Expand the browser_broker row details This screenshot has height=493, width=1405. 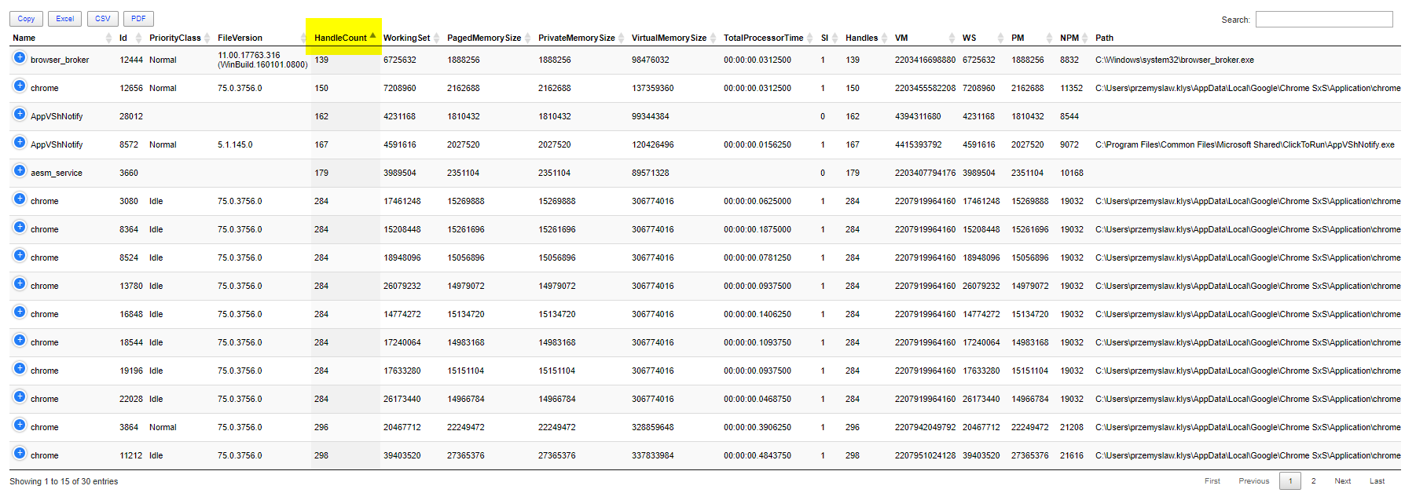(20, 57)
